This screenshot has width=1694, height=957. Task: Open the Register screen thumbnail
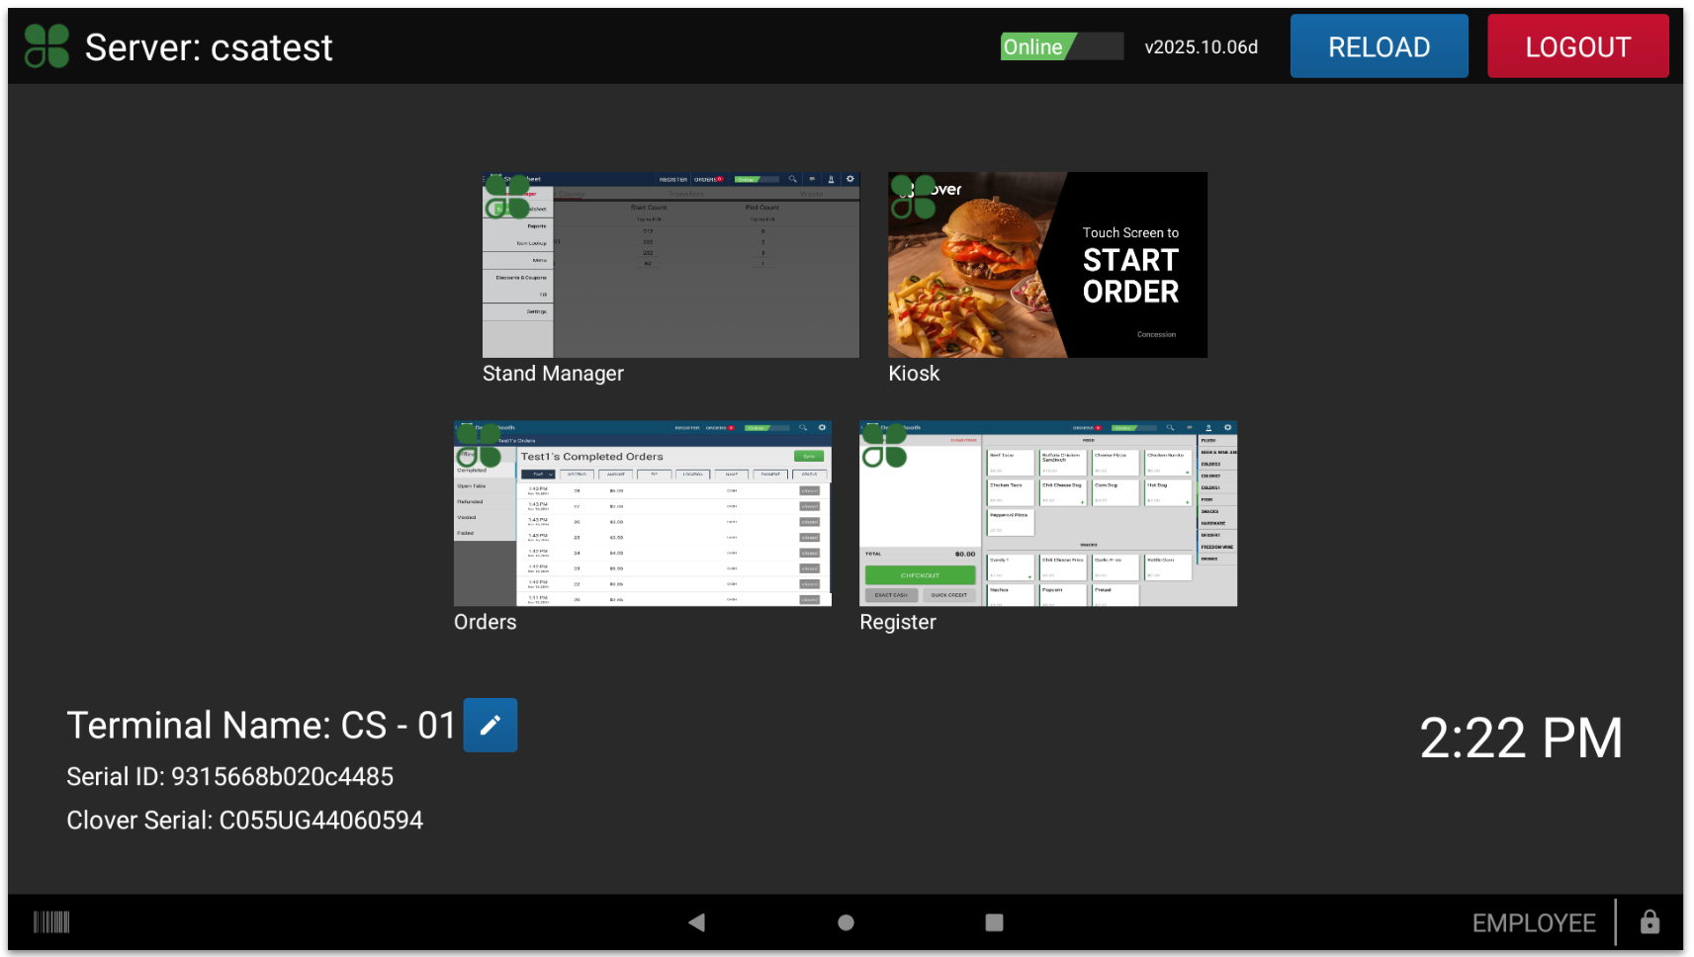(x=1048, y=513)
